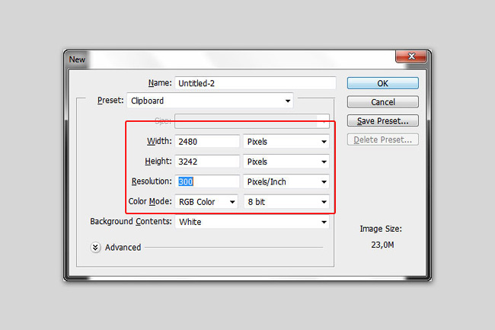The width and height of the screenshot is (495, 330).
Task: Click the Cancel button
Action: pos(382,102)
